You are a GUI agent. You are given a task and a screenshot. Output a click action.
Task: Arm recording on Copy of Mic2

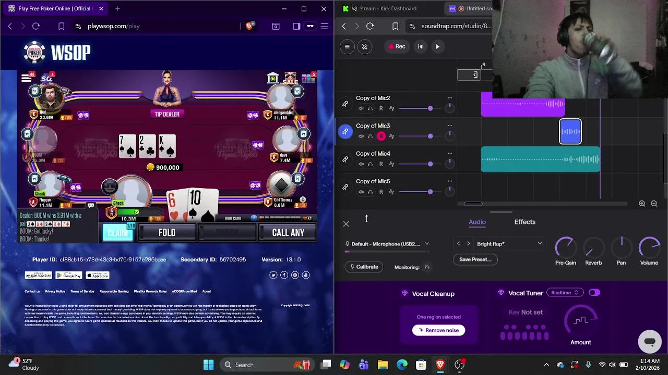(x=381, y=108)
